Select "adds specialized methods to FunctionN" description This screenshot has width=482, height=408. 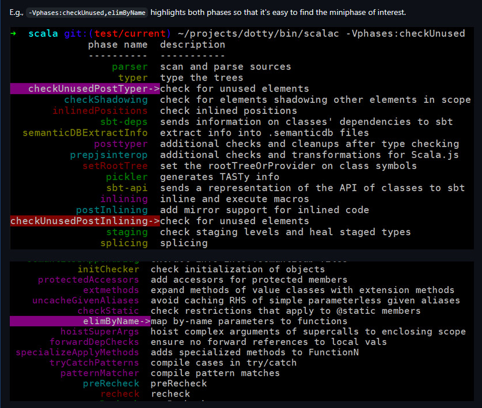click(255, 352)
